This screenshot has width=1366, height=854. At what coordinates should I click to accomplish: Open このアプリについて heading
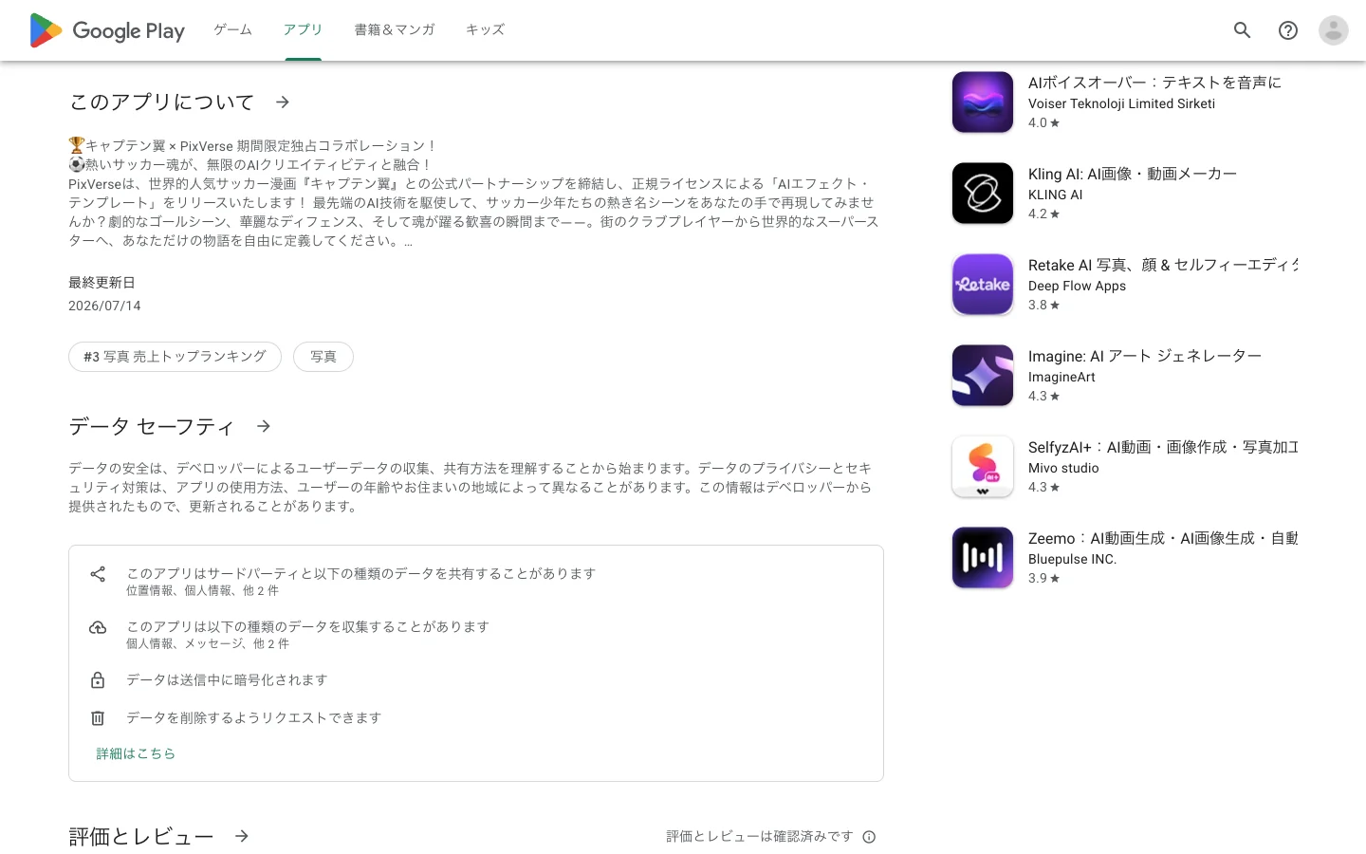pos(162,102)
